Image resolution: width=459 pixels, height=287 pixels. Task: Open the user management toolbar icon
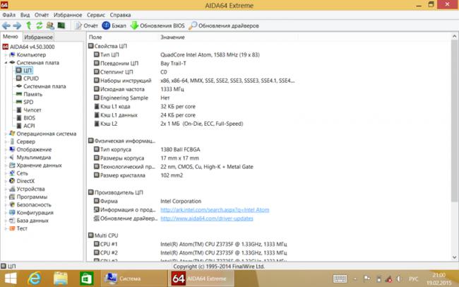50,25
